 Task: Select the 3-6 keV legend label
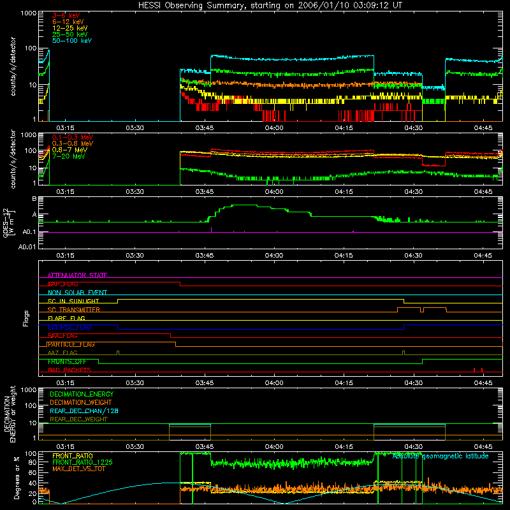[66, 15]
